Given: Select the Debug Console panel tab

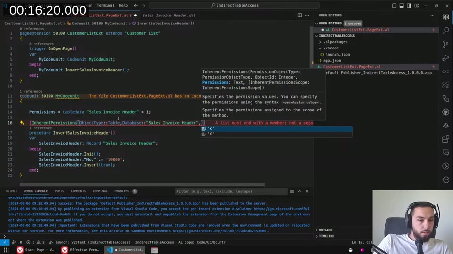Looking at the screenshot, I should pyautogui.click(x=35, y=191).
